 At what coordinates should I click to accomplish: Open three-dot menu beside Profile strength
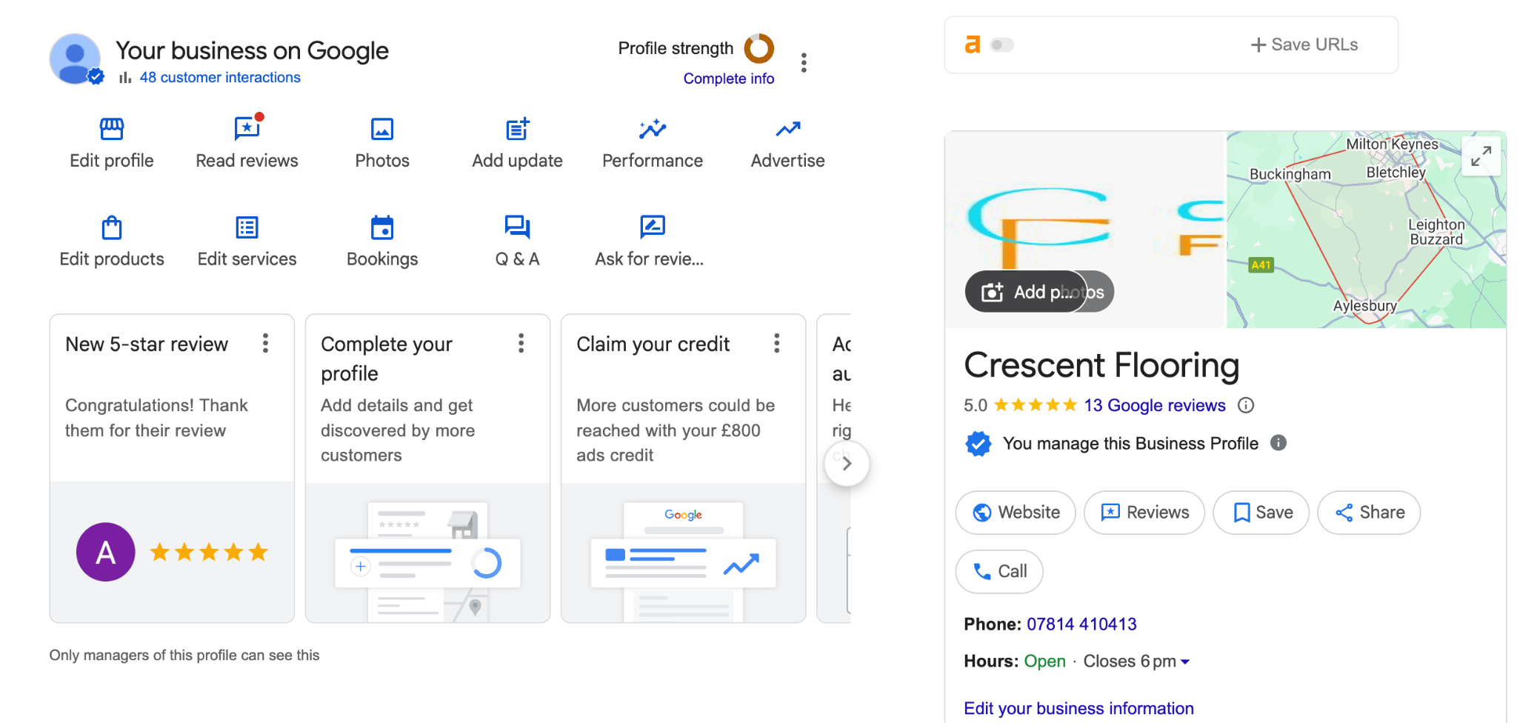(x=804, y=62)
